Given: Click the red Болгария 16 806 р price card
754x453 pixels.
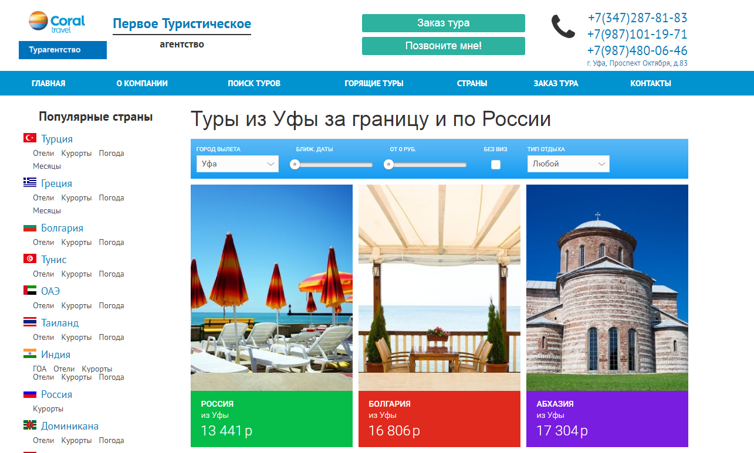Looking at the screenshot, I should point(439,419).
